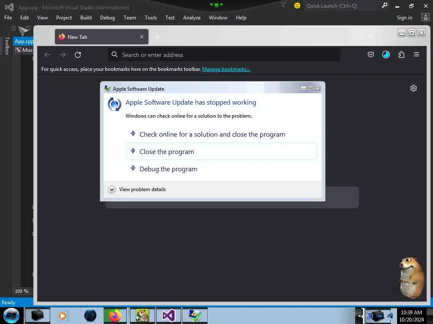
Task: Click the Apple Software Update dialog icon
Action: (x=114, y=104)
